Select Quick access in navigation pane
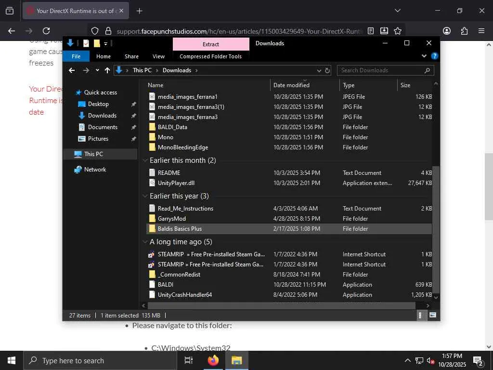493x370 pixels. [100, 92]
